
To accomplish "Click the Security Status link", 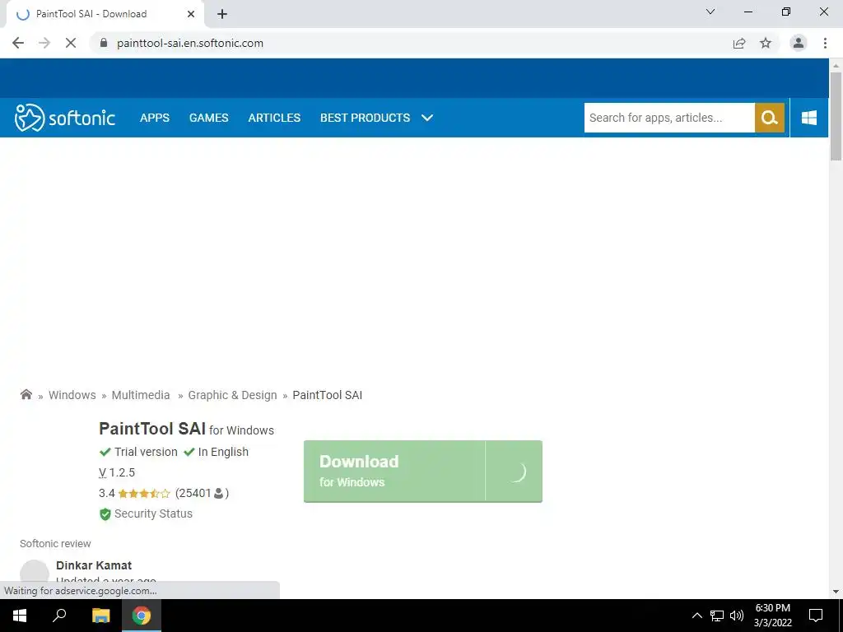I will (x=153, y=513).
